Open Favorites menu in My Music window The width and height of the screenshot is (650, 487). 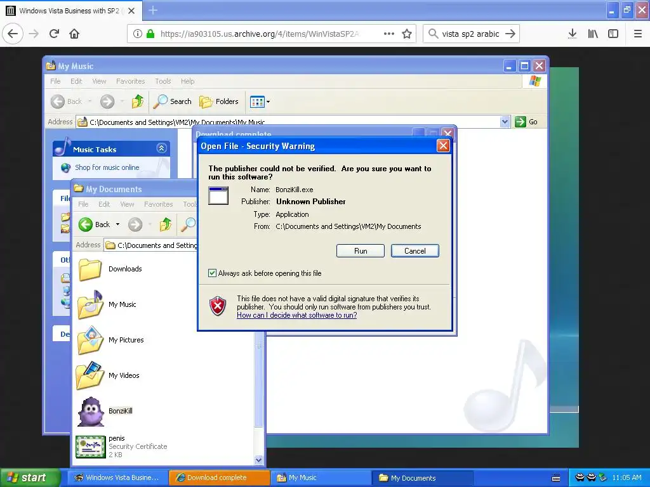[x=131, y=81]
